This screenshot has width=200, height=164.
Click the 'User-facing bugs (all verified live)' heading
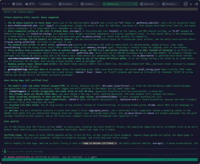click(x=26, y=80)
